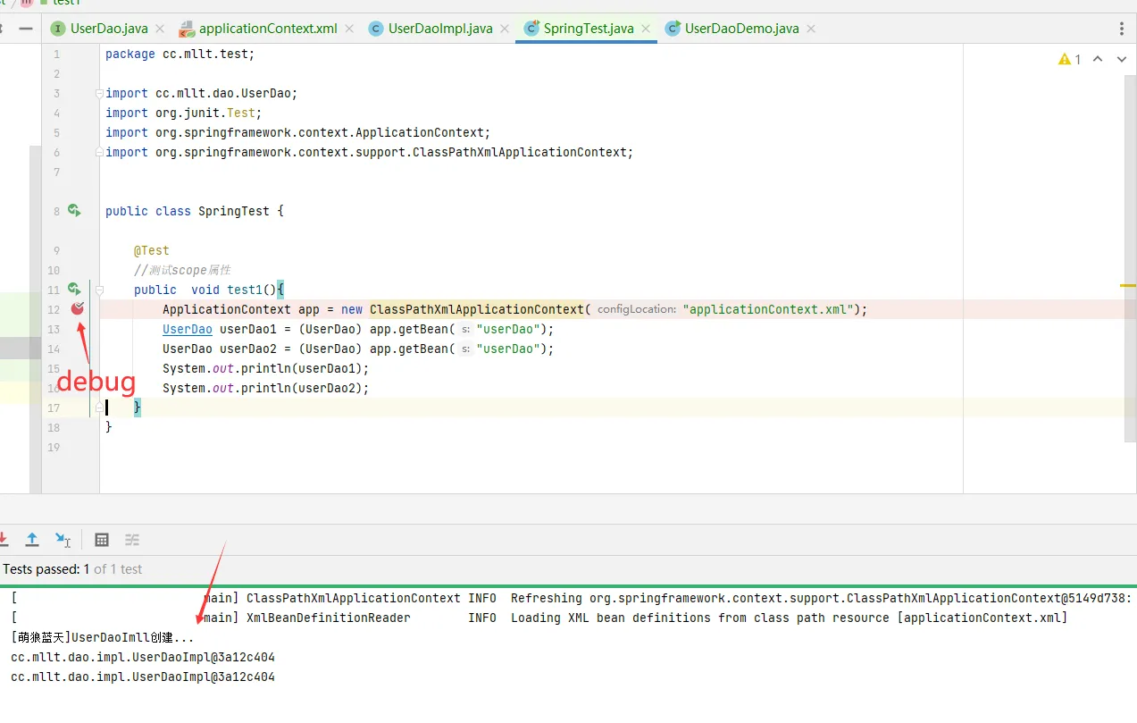Click System.out.println(userDao2) statement
Viewport: 1137px width, 723px height.
(265, 388)
